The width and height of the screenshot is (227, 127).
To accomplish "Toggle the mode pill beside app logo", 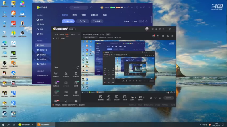I will coord(72,29).
